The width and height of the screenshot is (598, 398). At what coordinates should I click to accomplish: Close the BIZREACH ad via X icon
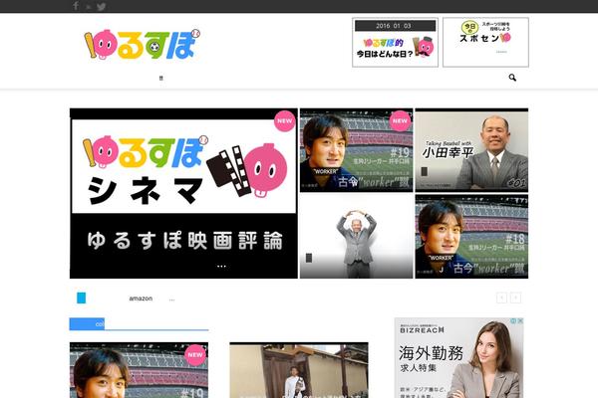coord(520,321)
